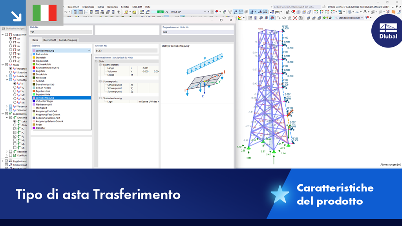Viewport: 402px width, 226px height.
Task: Go to previous load case arrow
Action: [209, 12]
